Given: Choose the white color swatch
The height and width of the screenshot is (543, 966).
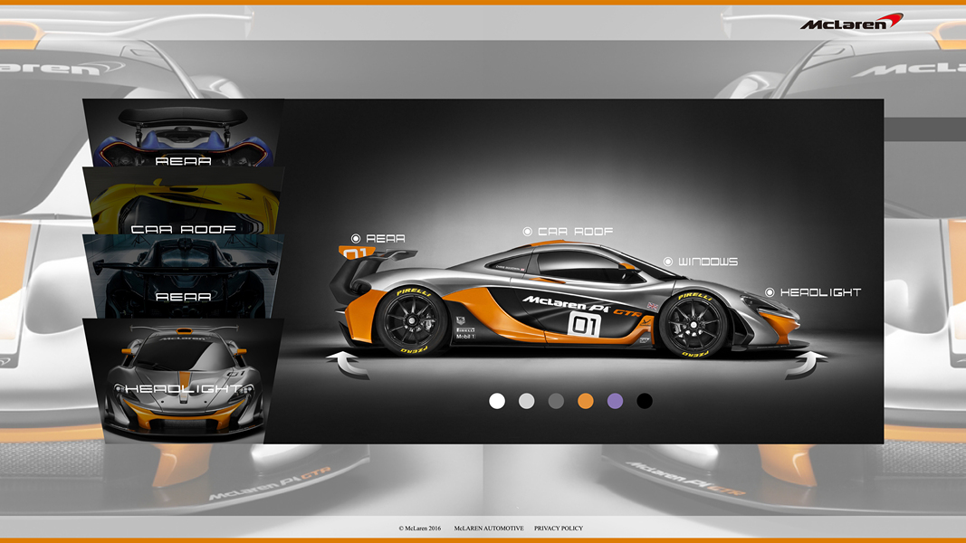Looking at the screenshot, I should pos(497,402).
